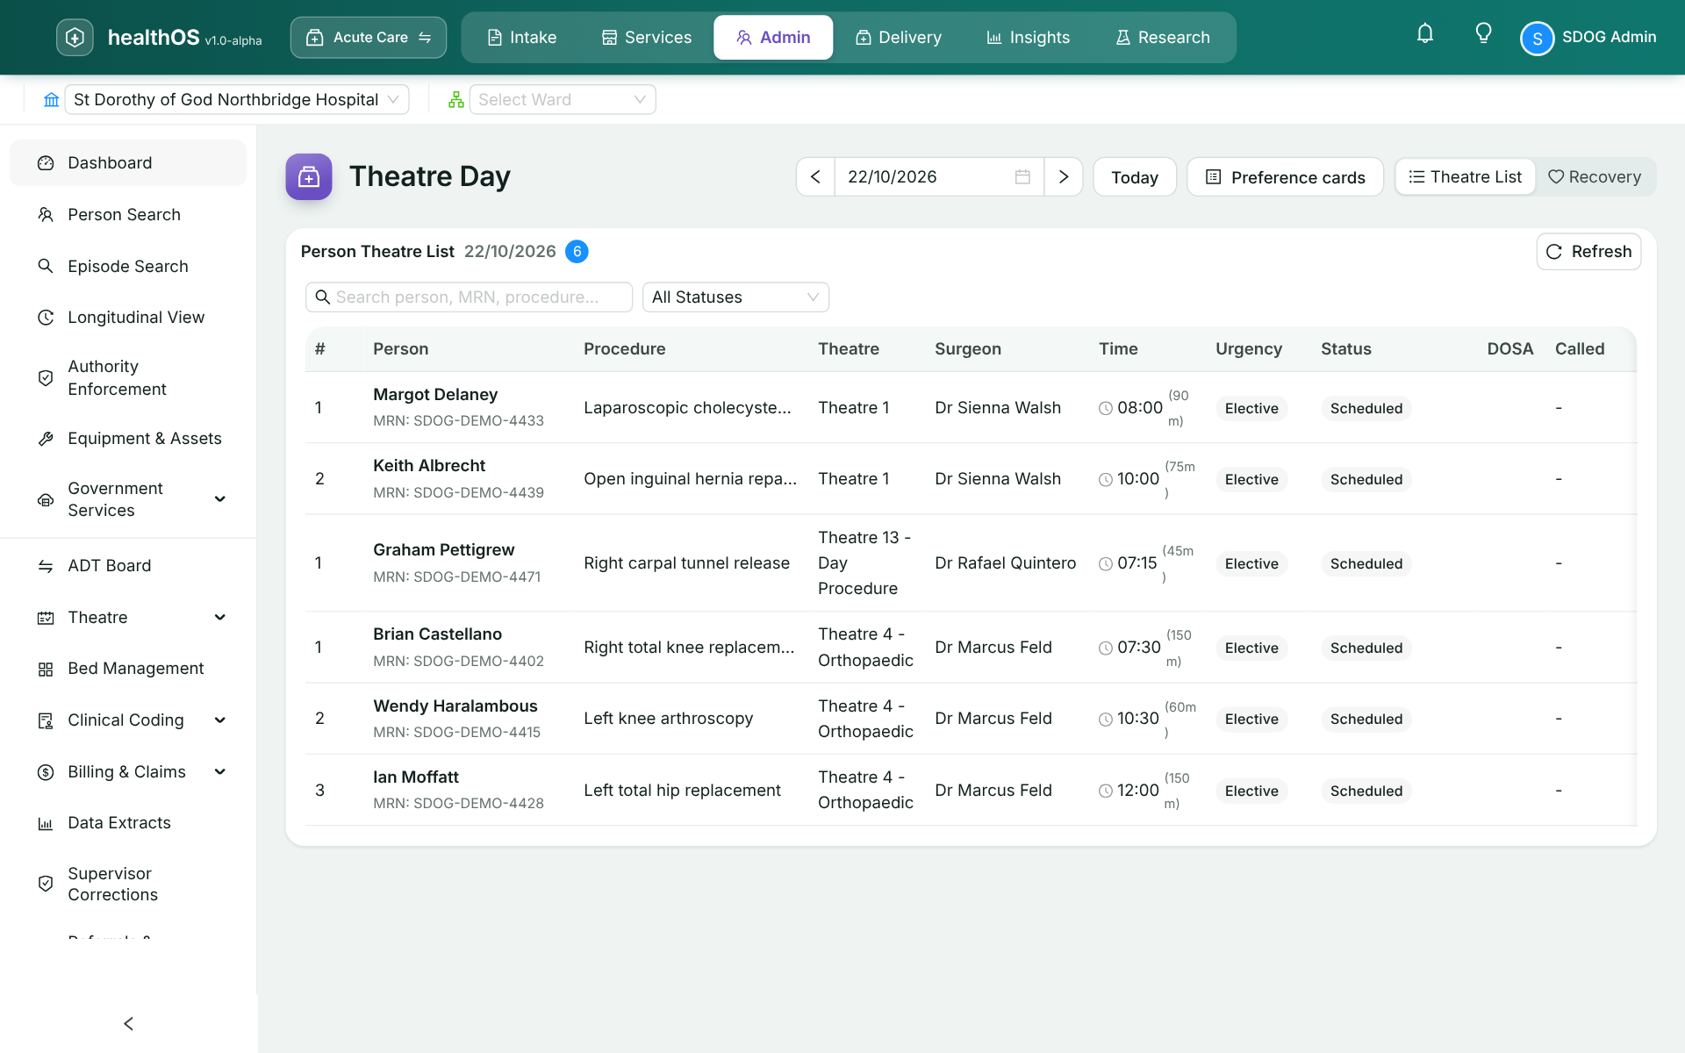Collapse the sidebar with the arrow
The image size is (1685, 1053).
(x=128, y=1023)
